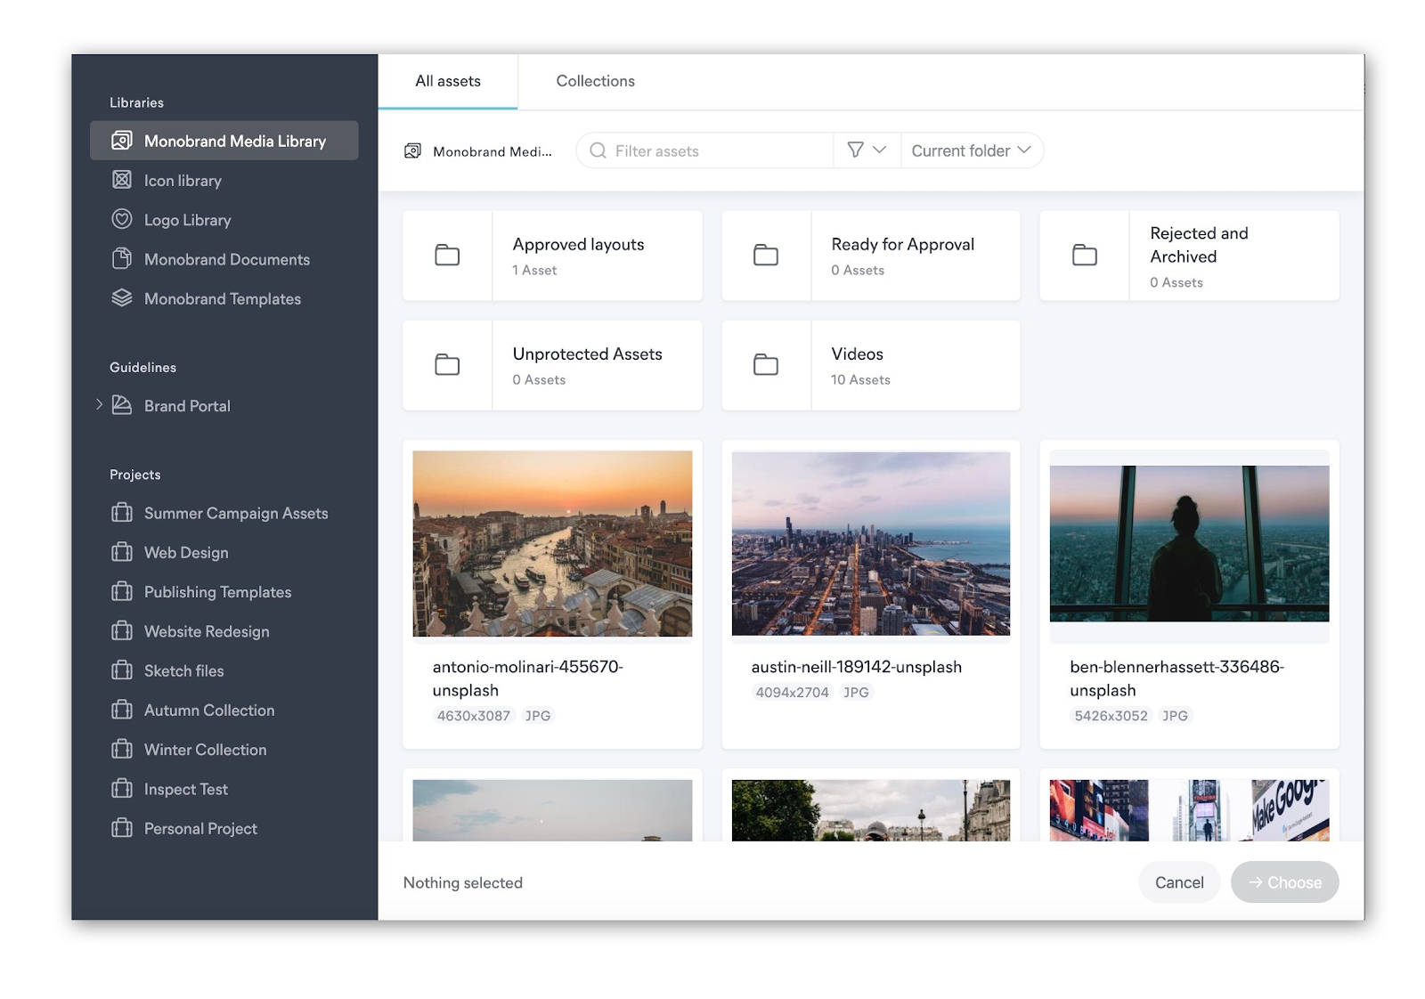The width and height of the screenshot is (1425, 999).
Task: Select the partially visible park street thumbnail
Action: click(871, 810)
